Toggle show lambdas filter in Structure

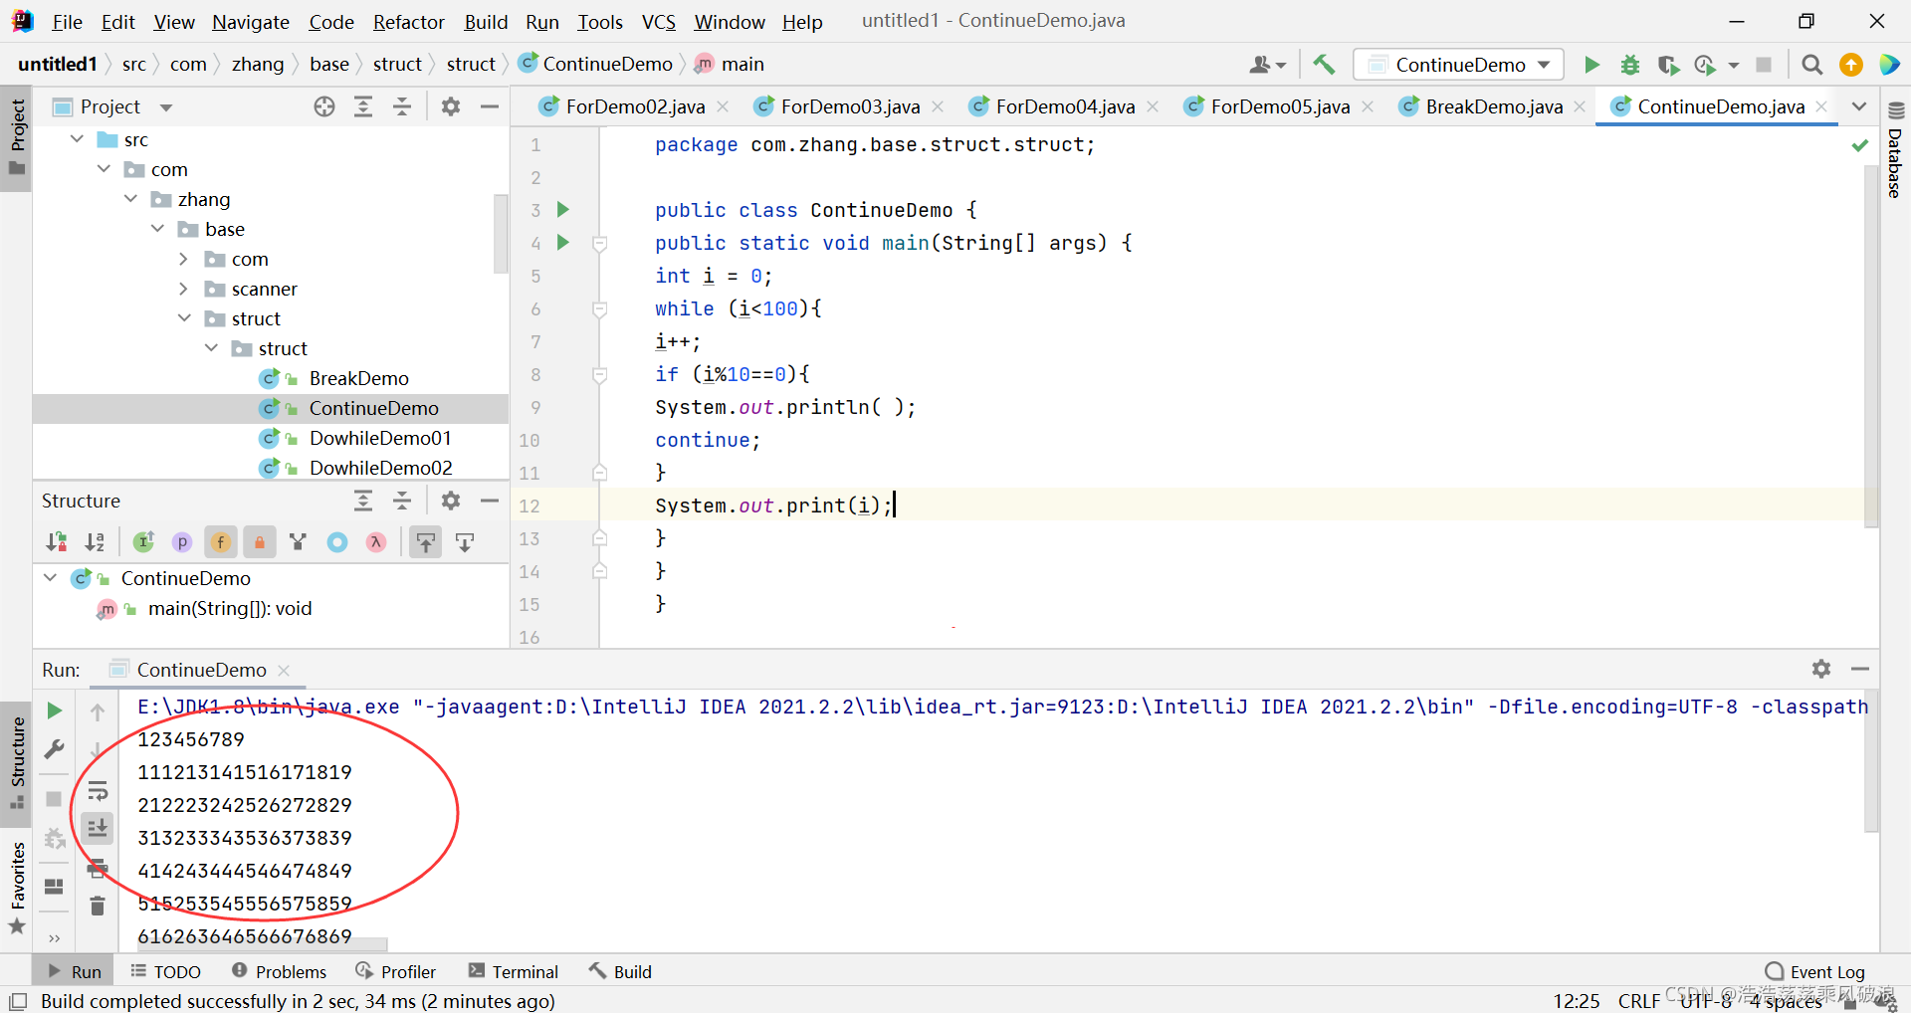pos(375,542)
